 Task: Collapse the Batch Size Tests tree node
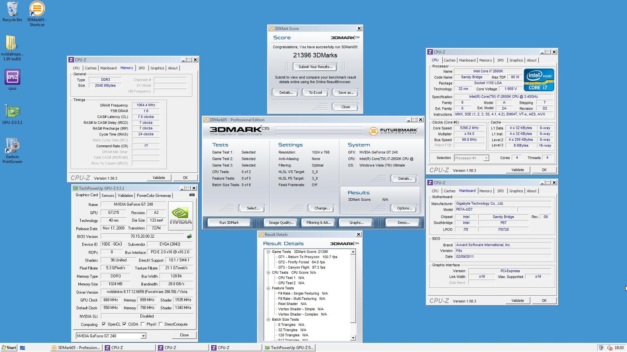[268, 320]
